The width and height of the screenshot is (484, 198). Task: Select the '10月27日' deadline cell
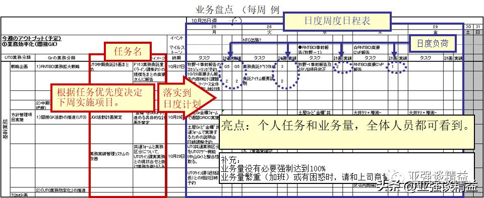click(176, 66)
